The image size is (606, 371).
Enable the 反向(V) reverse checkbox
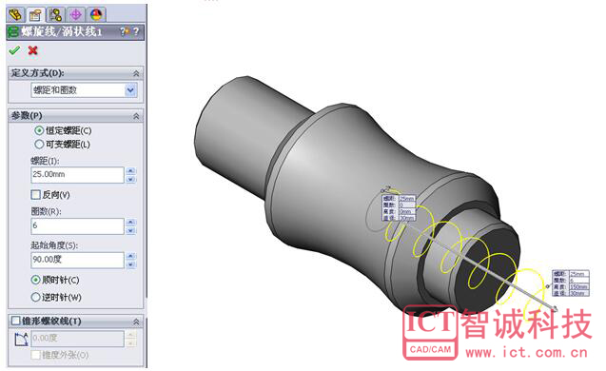pyautogui.click(x=35, y=194)
